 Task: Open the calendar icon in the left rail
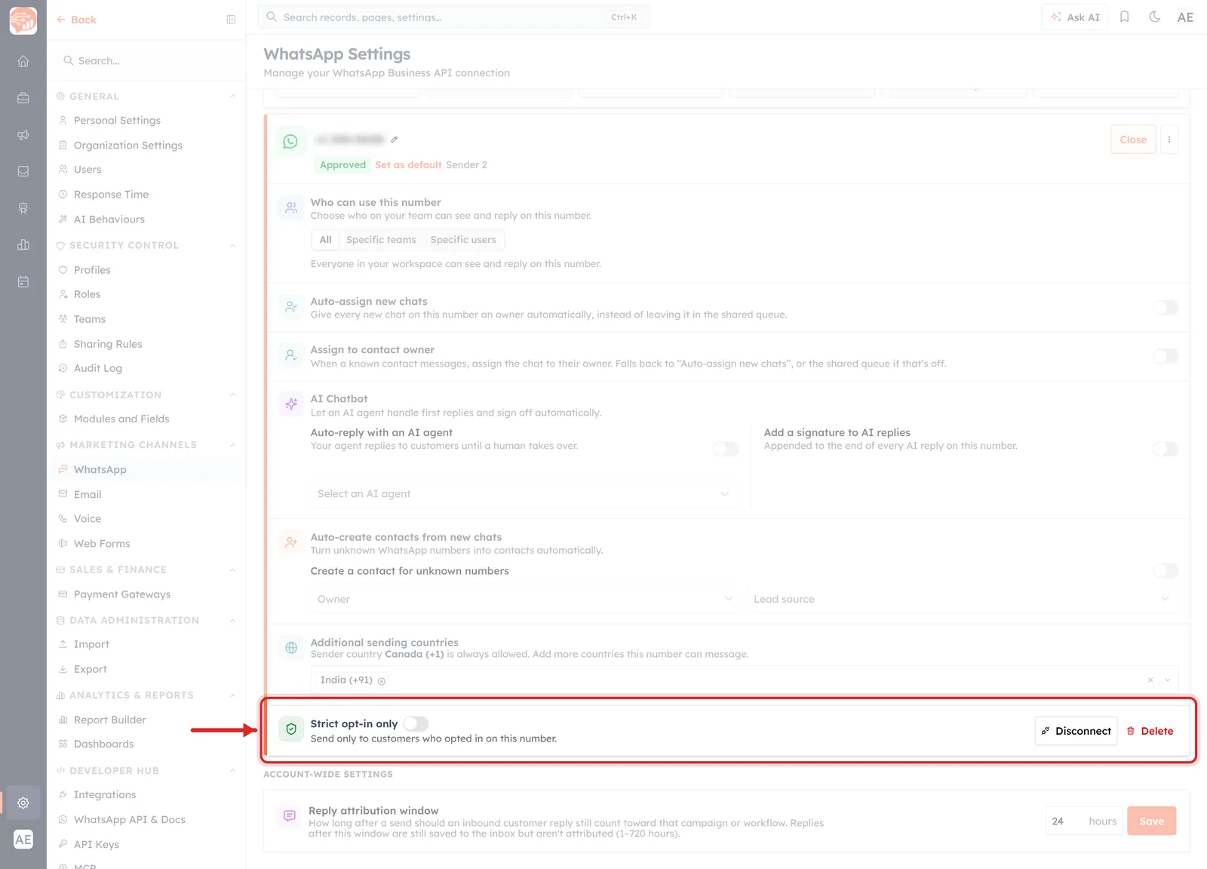click(23, 281)
